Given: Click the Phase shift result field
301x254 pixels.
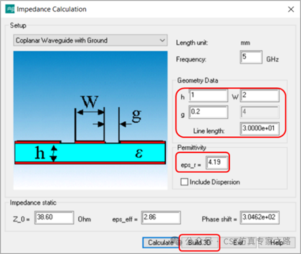Looking at the screenshot, I should coord(259,218).
